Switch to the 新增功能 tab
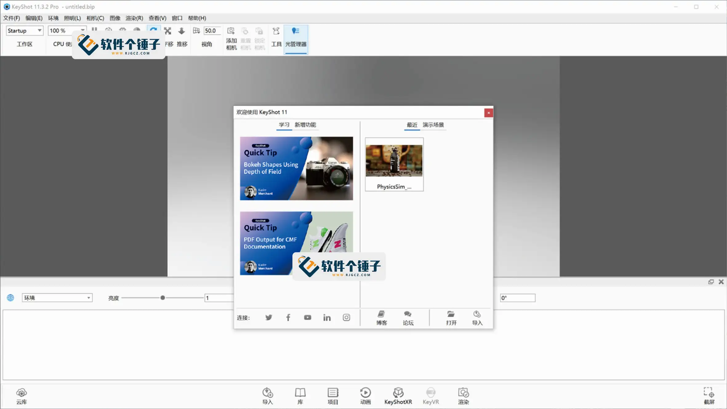727x409 pixels. pyautogui.click(x=305, y=125)
